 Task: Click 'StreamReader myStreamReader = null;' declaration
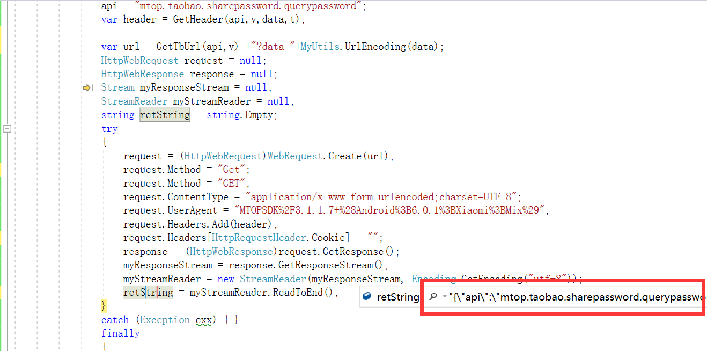point(198,101)
